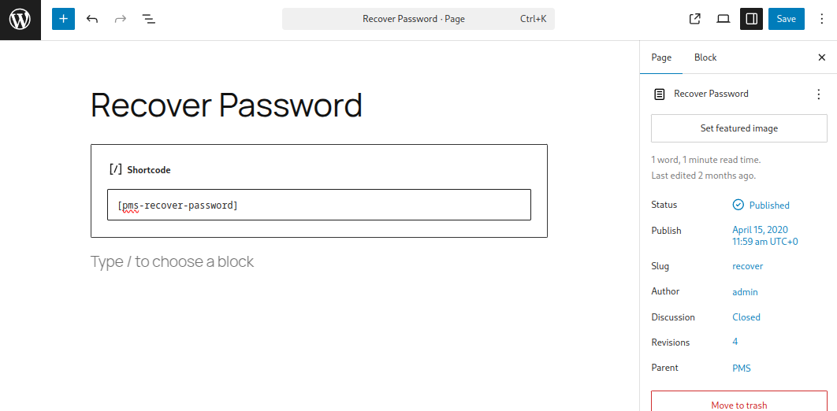Toggle the Settings sidebar panel icon
The width and height of the screenshot is (837, 411).
pyautogui.click(x=751, y=19)
